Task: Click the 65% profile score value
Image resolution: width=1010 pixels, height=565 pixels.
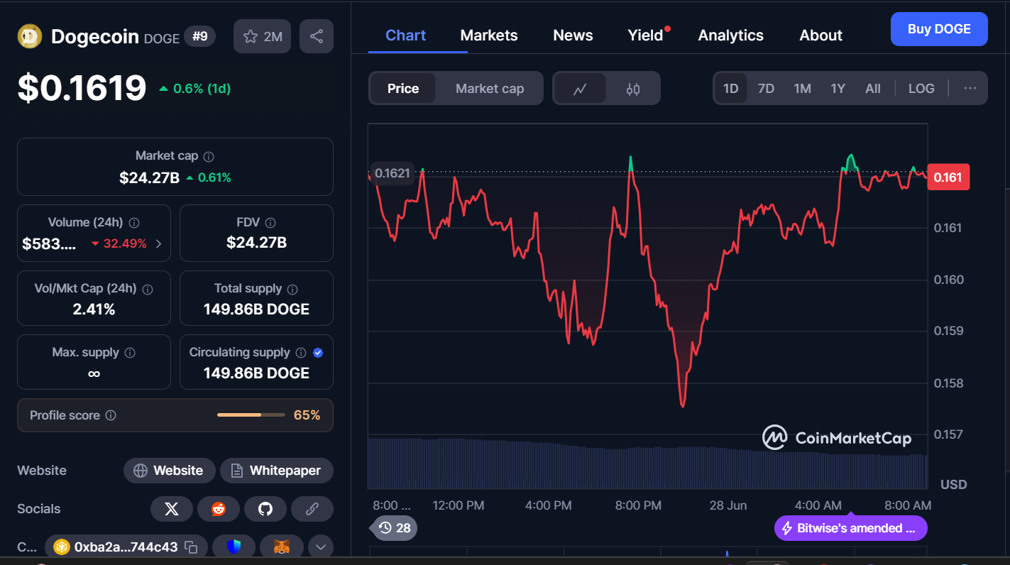Action: tap(307, 415)
